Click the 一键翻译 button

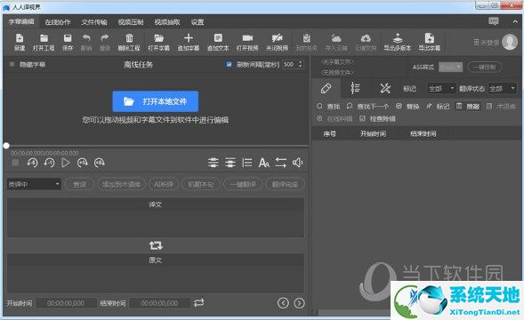click(243, 184)
